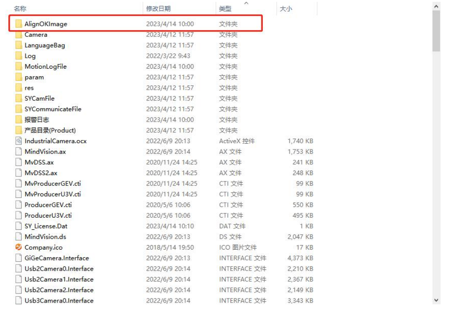Toggle sort direction arrow above 类型
Viewport: 450px width, 316px height.
click(246, 3)
